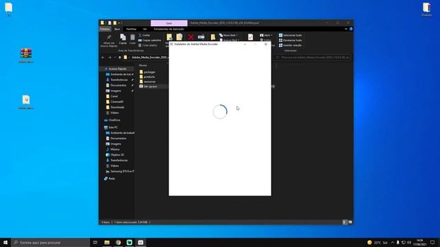
Task: Select the Base ribbon tab
Action: point(117,29)
